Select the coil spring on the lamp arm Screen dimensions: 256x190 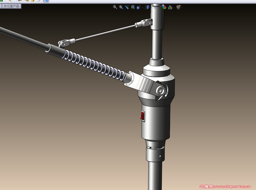95,66
